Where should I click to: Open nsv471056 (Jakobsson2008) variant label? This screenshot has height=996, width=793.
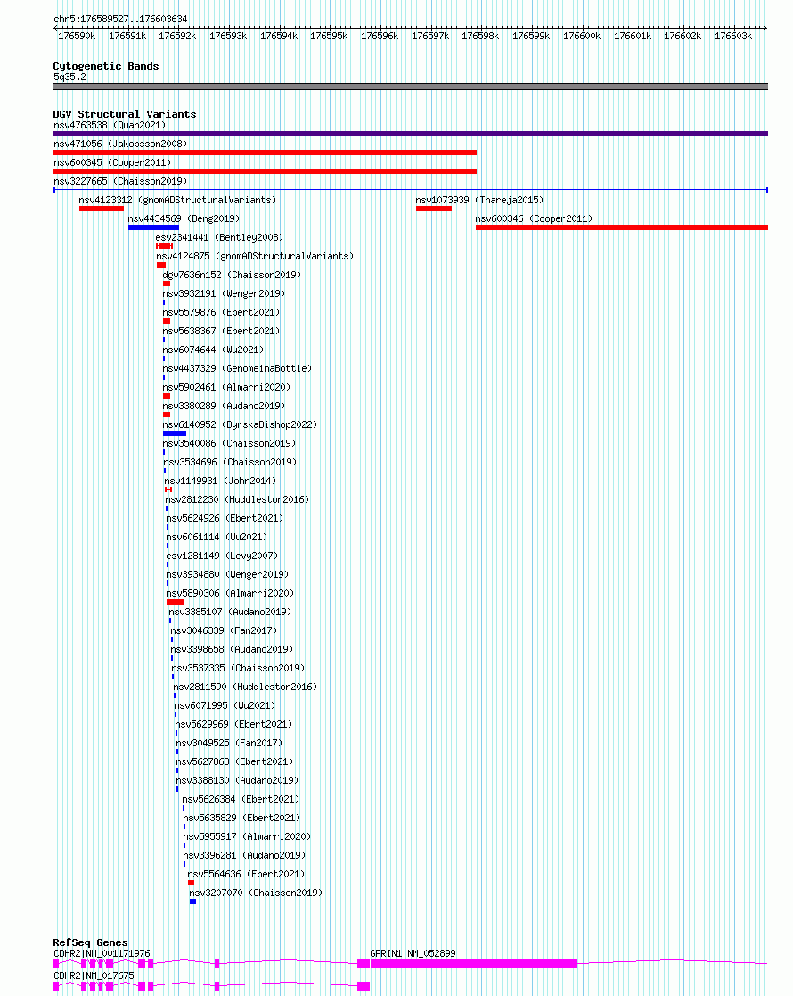point(120,144)
